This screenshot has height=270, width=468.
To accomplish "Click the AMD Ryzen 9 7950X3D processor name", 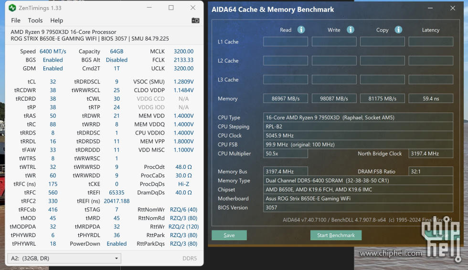I will [63, 32].
